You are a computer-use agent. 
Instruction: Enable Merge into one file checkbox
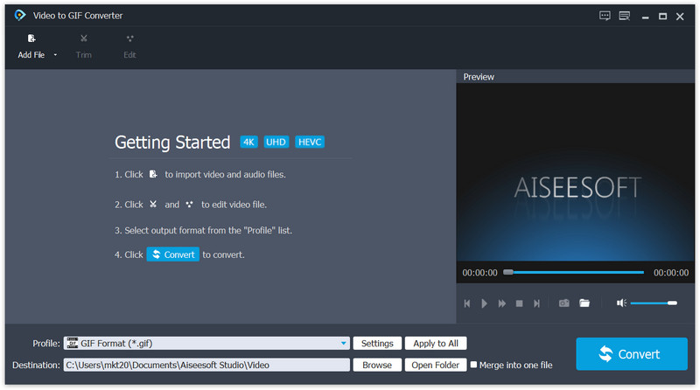[x=474, y=365]
